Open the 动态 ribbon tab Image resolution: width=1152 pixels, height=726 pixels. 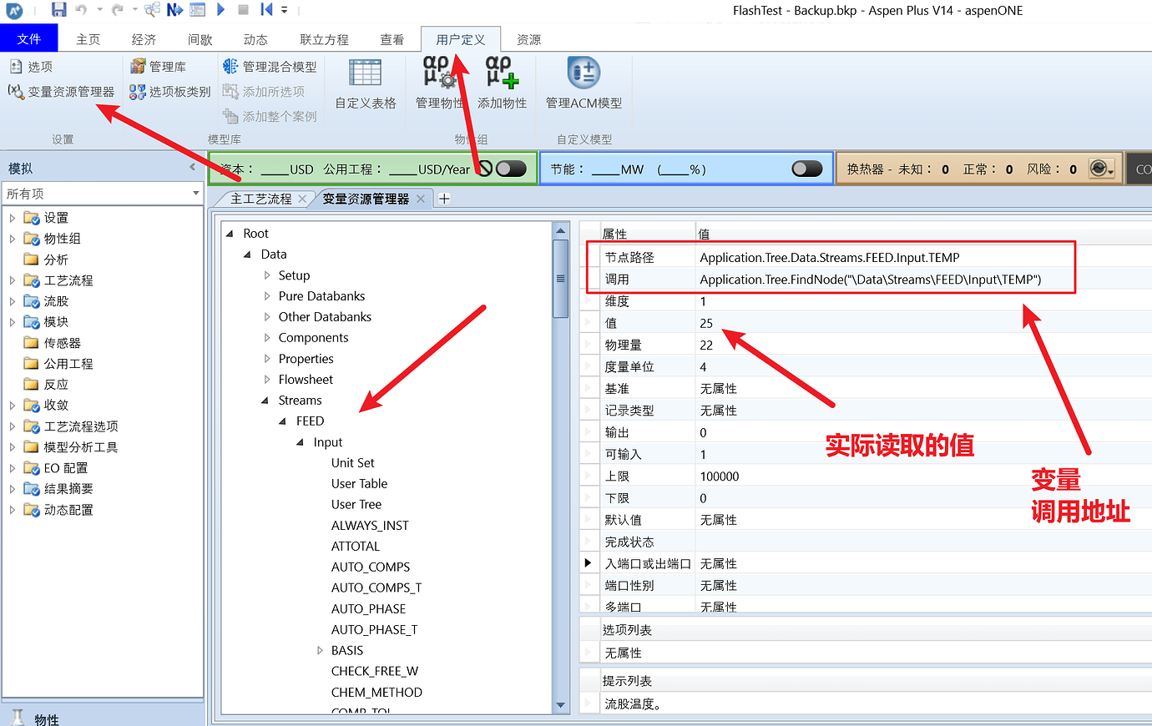coord(254,38)
